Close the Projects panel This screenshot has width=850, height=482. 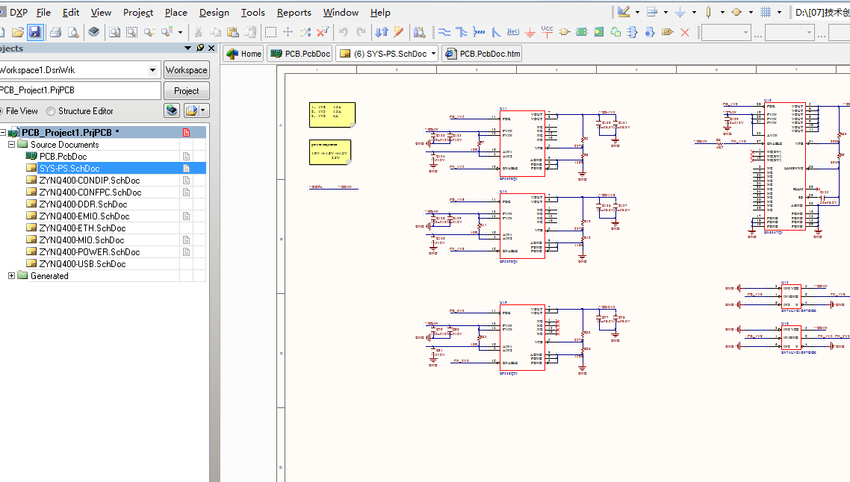211,48
